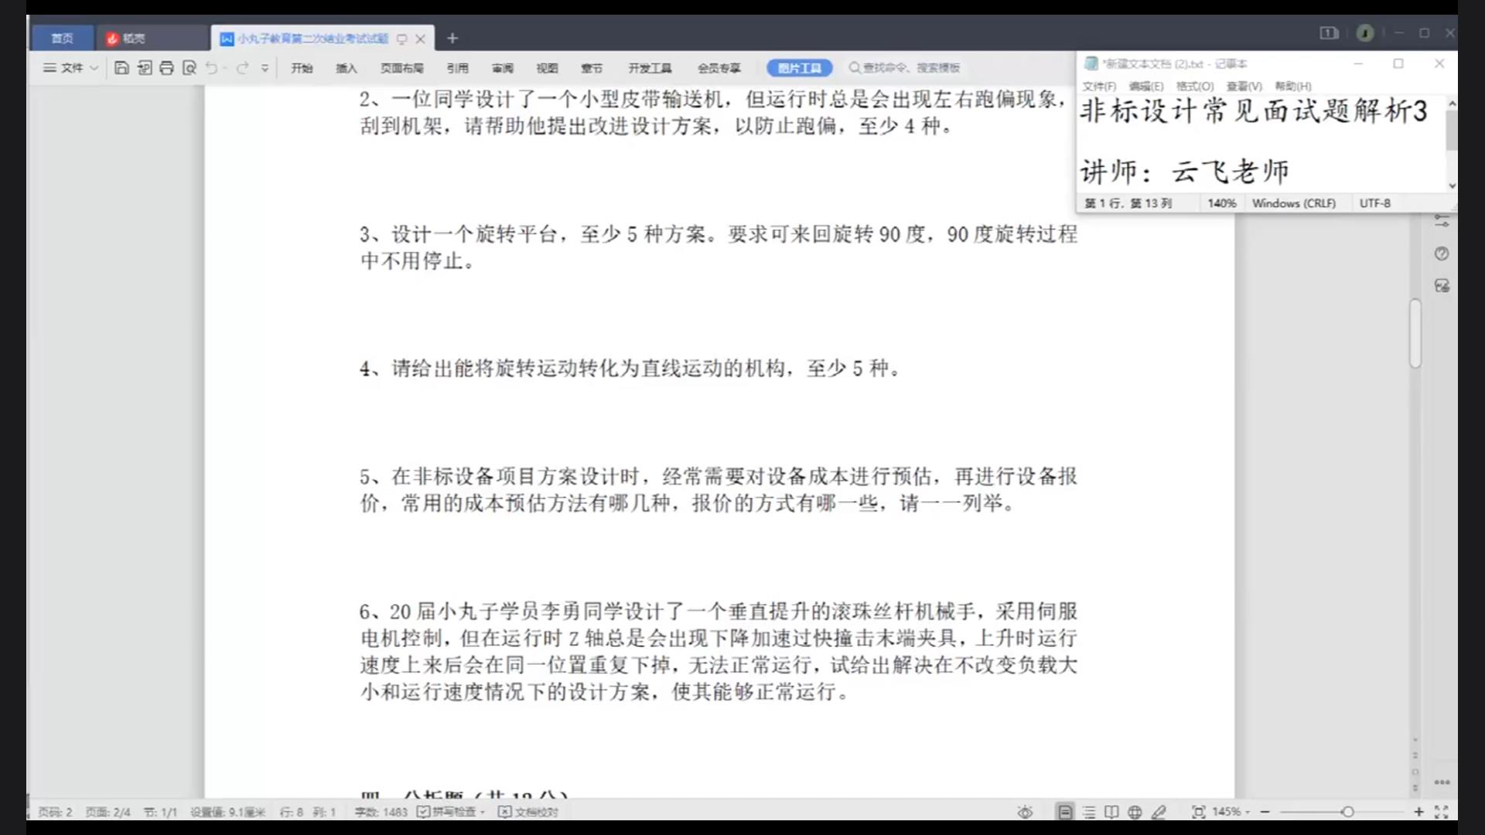The width and height of the screenshot is (1485, 835).
Task: Open the 引用 ribbon tab
Action: click(457, 68)
